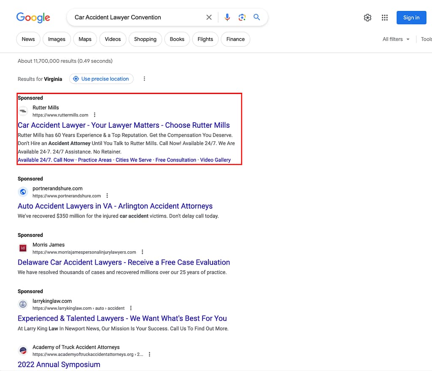Image resolution: width=432 pixels, height=371 pixels.
Task: Click Use precise location button
Action: tap(101, 79)
